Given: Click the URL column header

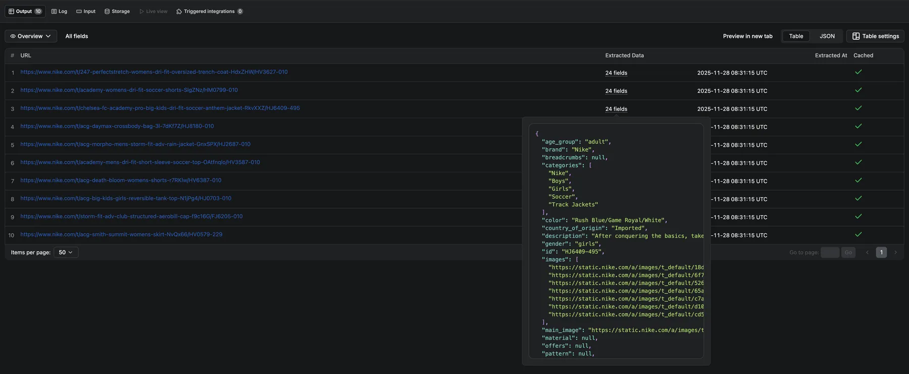Looking at the screenshot, I should pos(26,55).
